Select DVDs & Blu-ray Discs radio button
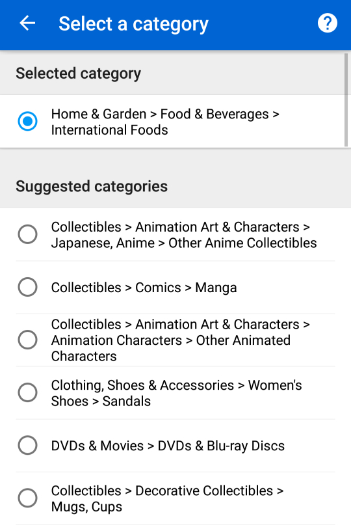This screenshot has height=529, width=351. pos(28,445)
